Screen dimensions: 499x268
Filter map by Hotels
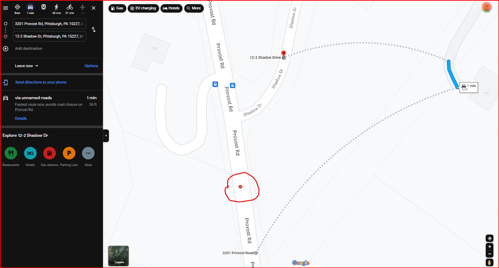[x=171, y=8]
